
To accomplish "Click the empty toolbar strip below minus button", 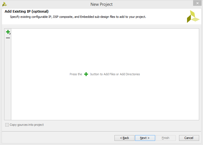I will tap(8, 79).
